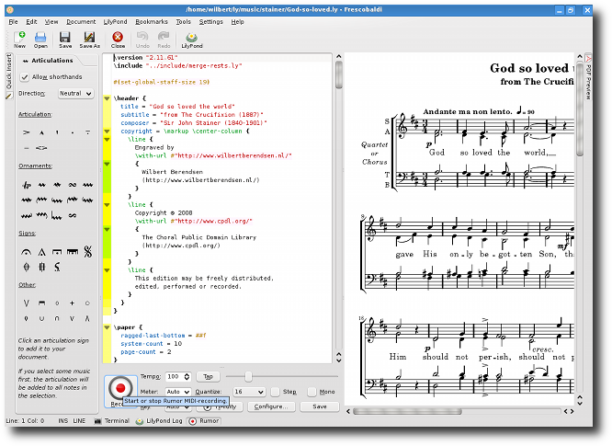This screenshot has height=446, width=612.
Task: Select the Rumor bottom tab
Action: (204, 420)
